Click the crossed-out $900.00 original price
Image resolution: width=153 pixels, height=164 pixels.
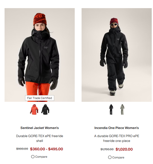point(22,149)
